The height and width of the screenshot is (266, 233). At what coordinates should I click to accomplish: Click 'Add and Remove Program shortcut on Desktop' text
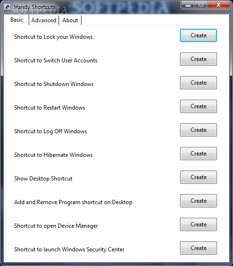coord(73,202)
